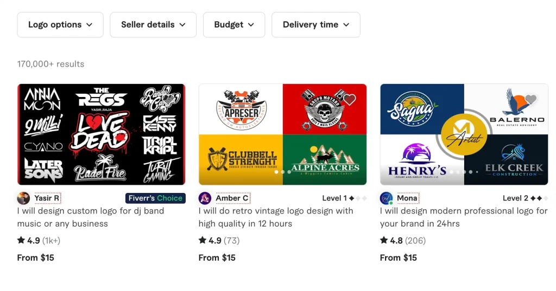Toggle the heart favorite on Mona's gig
556x291 pixels.
(x=531, y=100)
